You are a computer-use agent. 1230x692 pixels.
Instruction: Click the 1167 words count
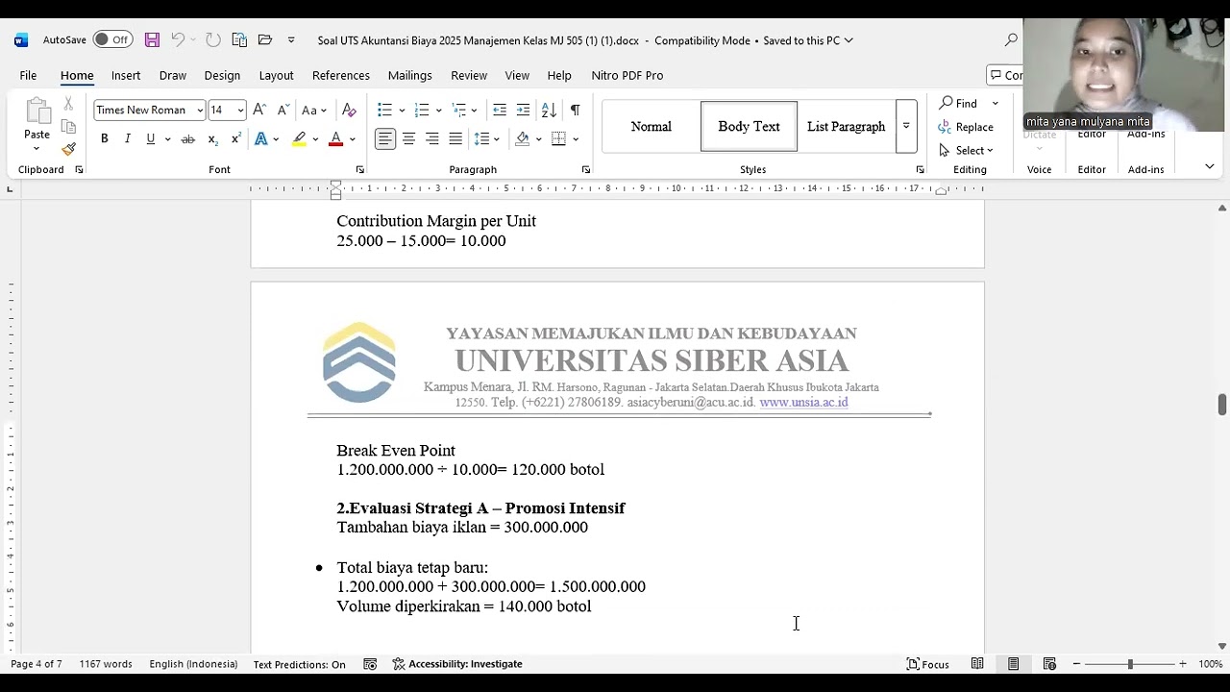tap(106, 664)
